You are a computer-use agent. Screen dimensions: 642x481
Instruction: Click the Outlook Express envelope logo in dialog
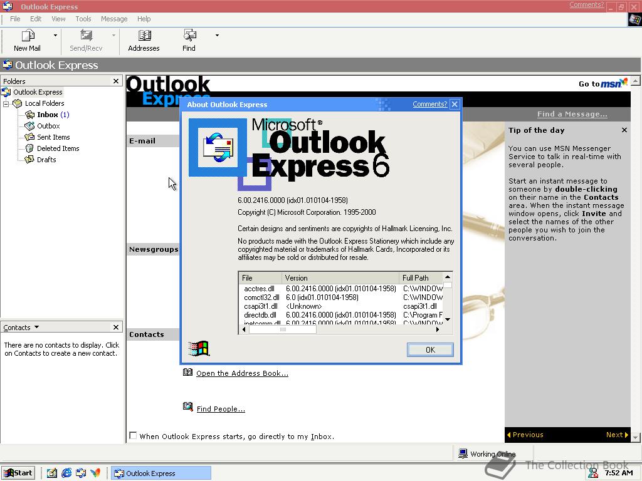pyautogui.click(x=218, y=148)
